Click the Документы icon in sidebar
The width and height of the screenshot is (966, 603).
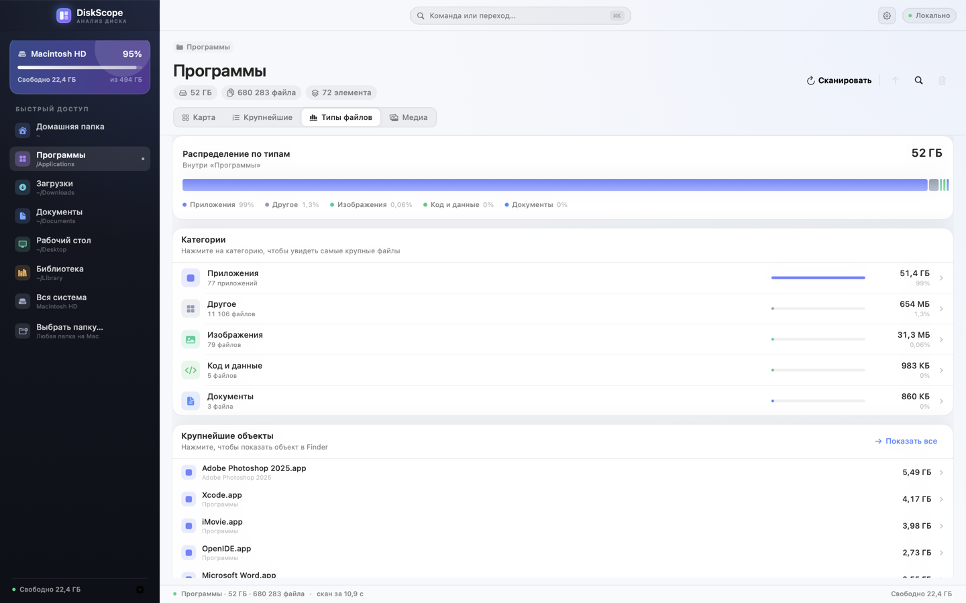point(23,216)
